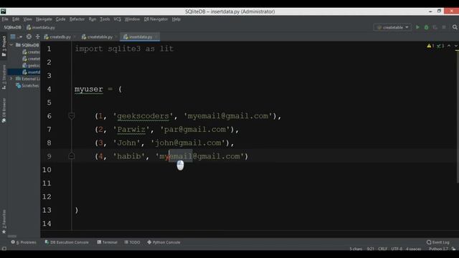Open the Refactor menu
The width and height of the screenshot is (459, 258).
point(77,19)
